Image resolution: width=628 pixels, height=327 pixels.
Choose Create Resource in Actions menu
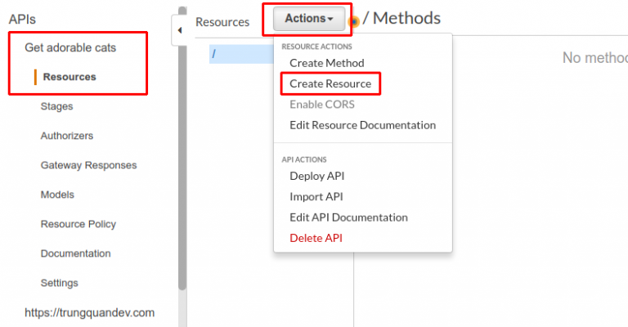330,83
